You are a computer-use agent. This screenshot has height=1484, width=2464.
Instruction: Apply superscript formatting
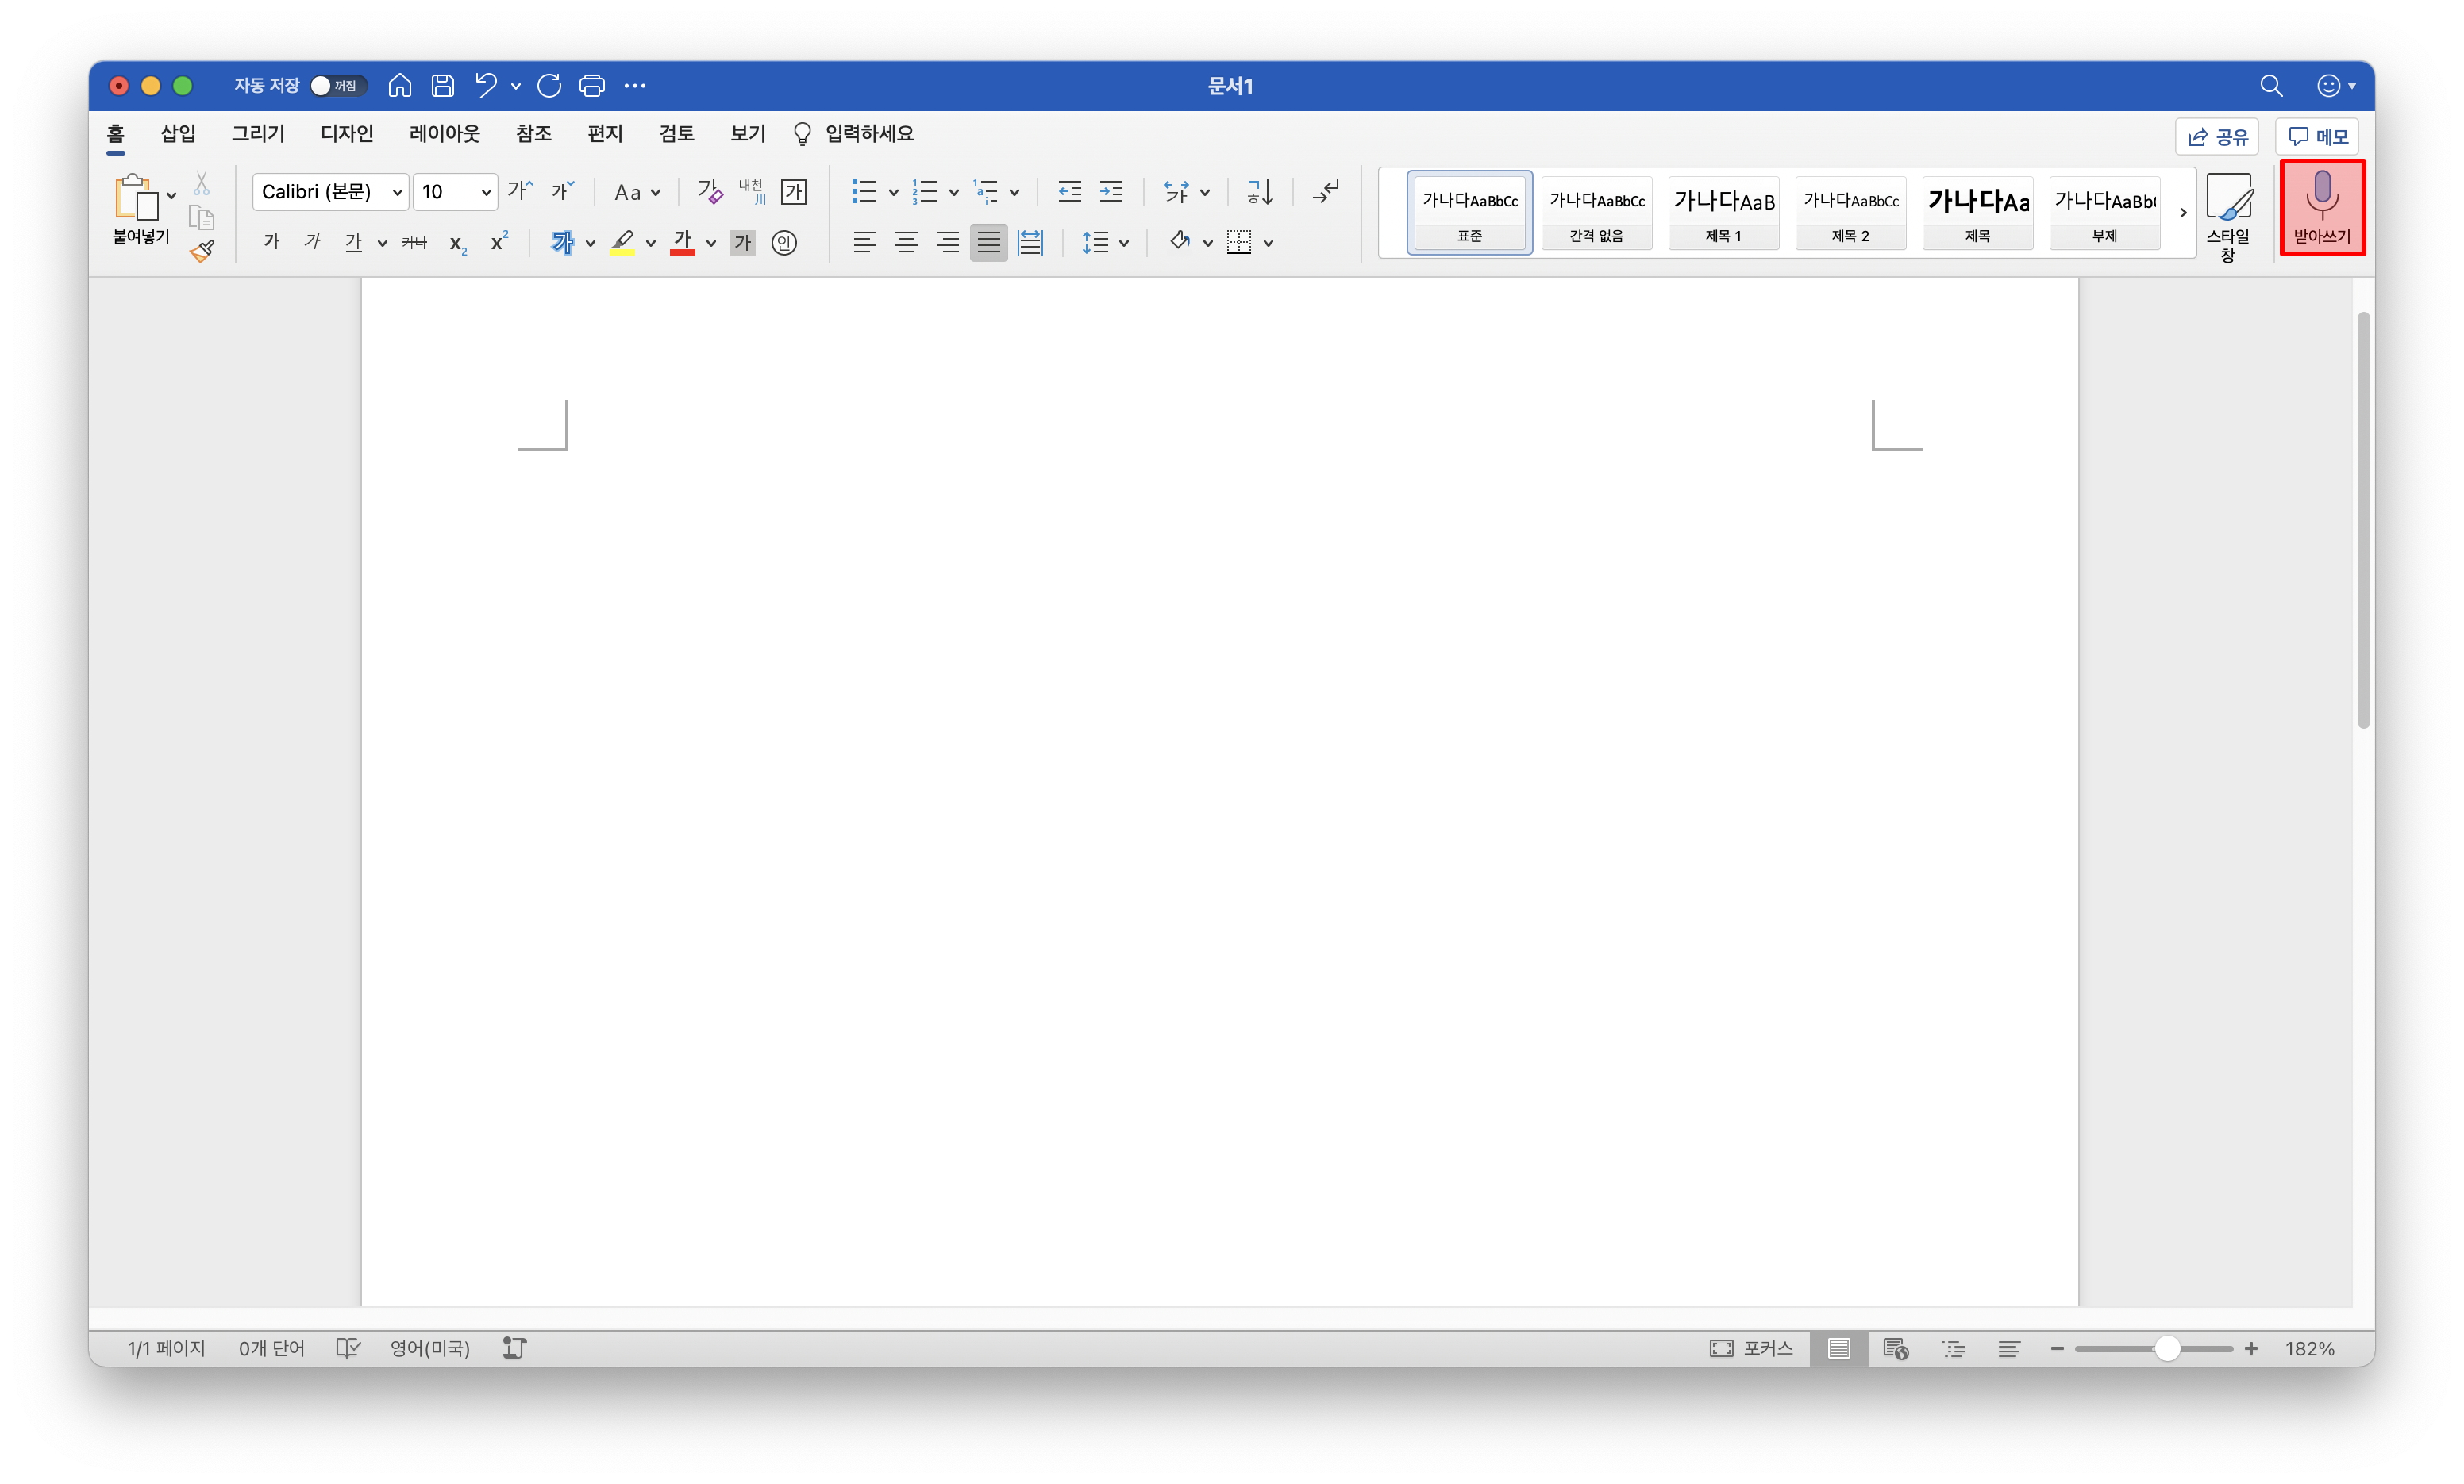tap(499, 242)
